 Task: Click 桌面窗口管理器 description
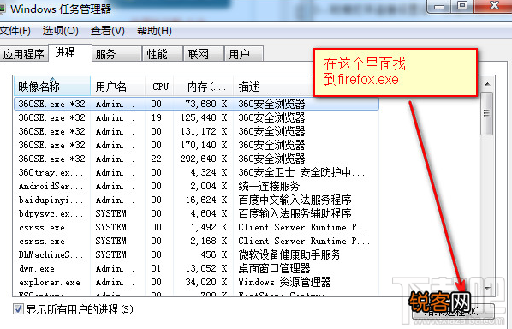click(x=274, y=268)
